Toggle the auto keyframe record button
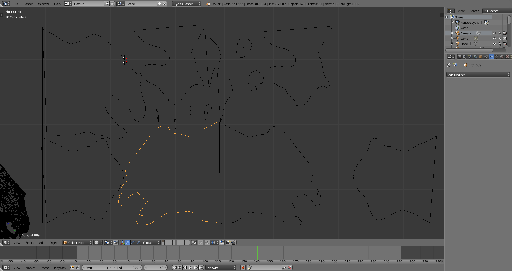This screenshot has width=512, height=271. point(243,268)
